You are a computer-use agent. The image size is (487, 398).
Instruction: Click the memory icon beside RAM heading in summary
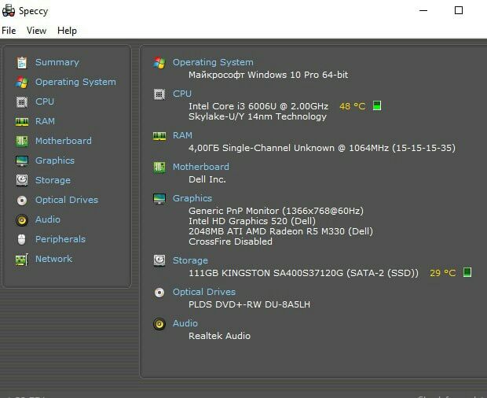159,135
